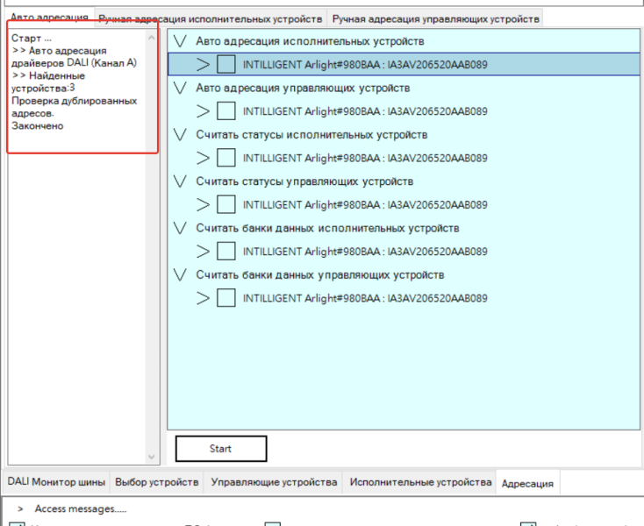This screenshot has height=526, width=644.
Task: Select INTILLIGENT Arlight row under банки данных исполнительных
Action: pos(365,252)
